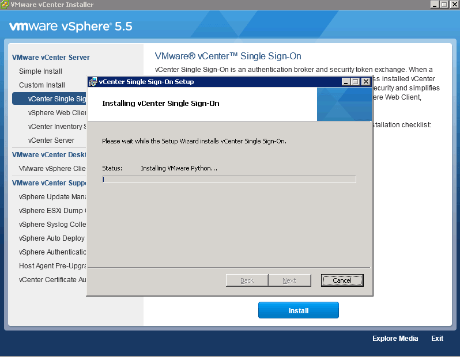Minimize the vCenter Single Sign-On Setup dialog
The height and width of the screenshot is (357, 460).
(346, 82)
